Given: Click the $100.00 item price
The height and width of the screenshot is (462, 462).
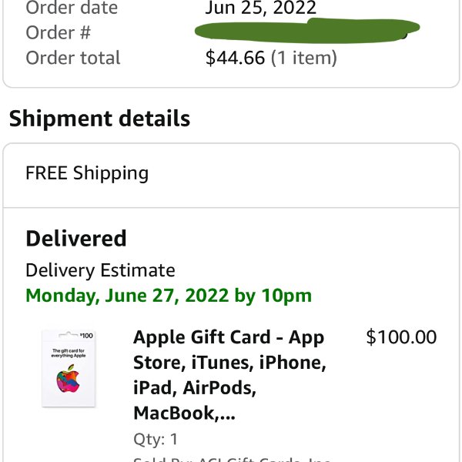Looking at the screenshot, I should pos(401,336).
